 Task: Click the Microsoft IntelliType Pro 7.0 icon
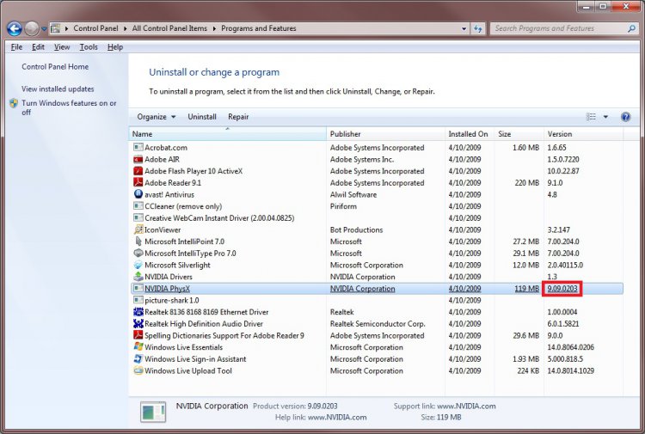tap(138, 254)
